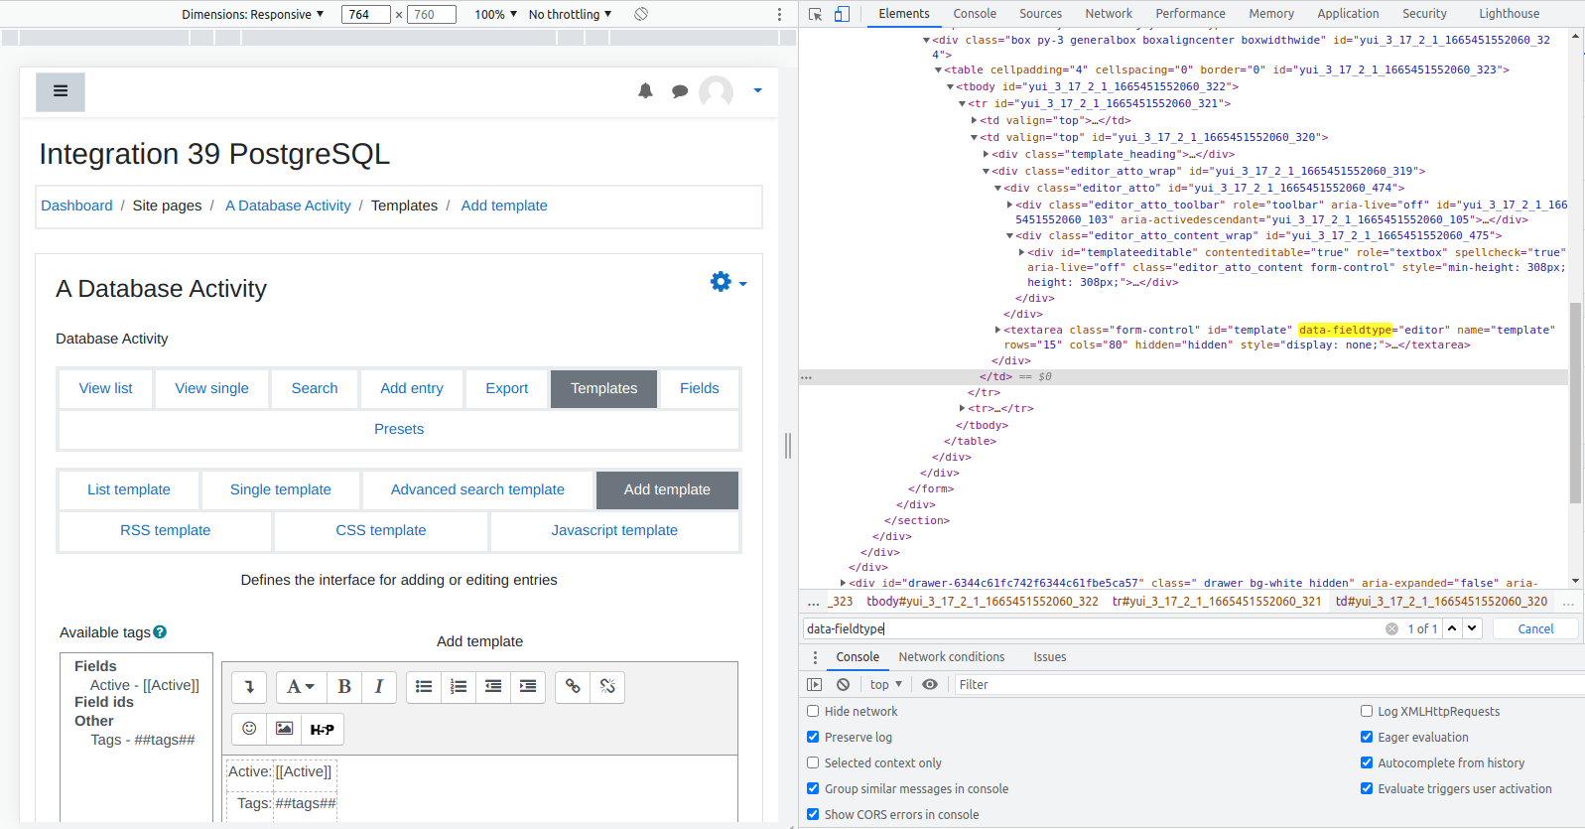The height and width of the screenshot is (829, 1585).
Task: Enable Hide network checkbox
Action: [813, 711]
